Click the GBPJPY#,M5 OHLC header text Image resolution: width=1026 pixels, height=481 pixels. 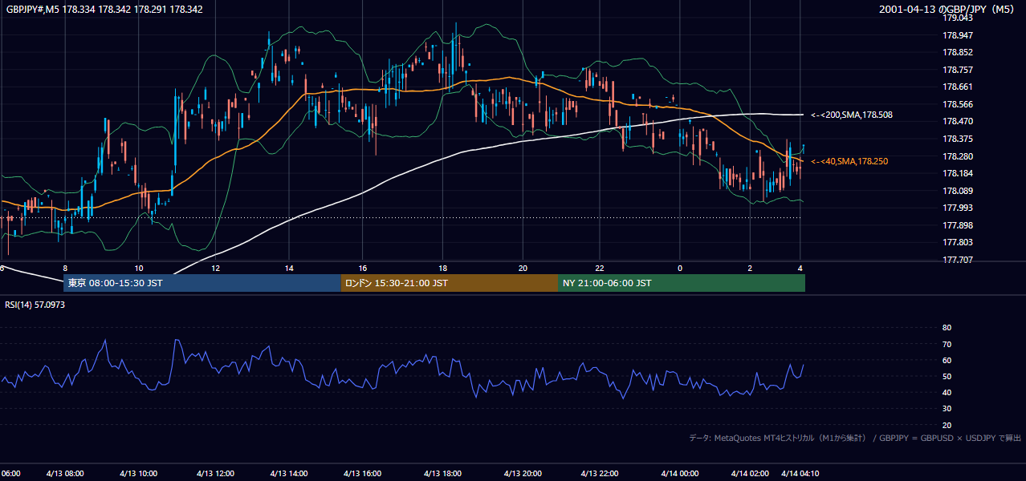[x=104, y=9]
